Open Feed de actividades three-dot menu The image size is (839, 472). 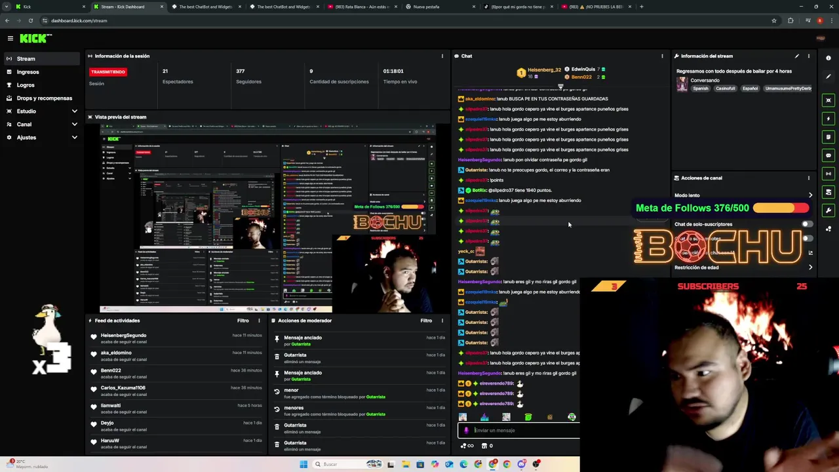click(x=259, y=321)
